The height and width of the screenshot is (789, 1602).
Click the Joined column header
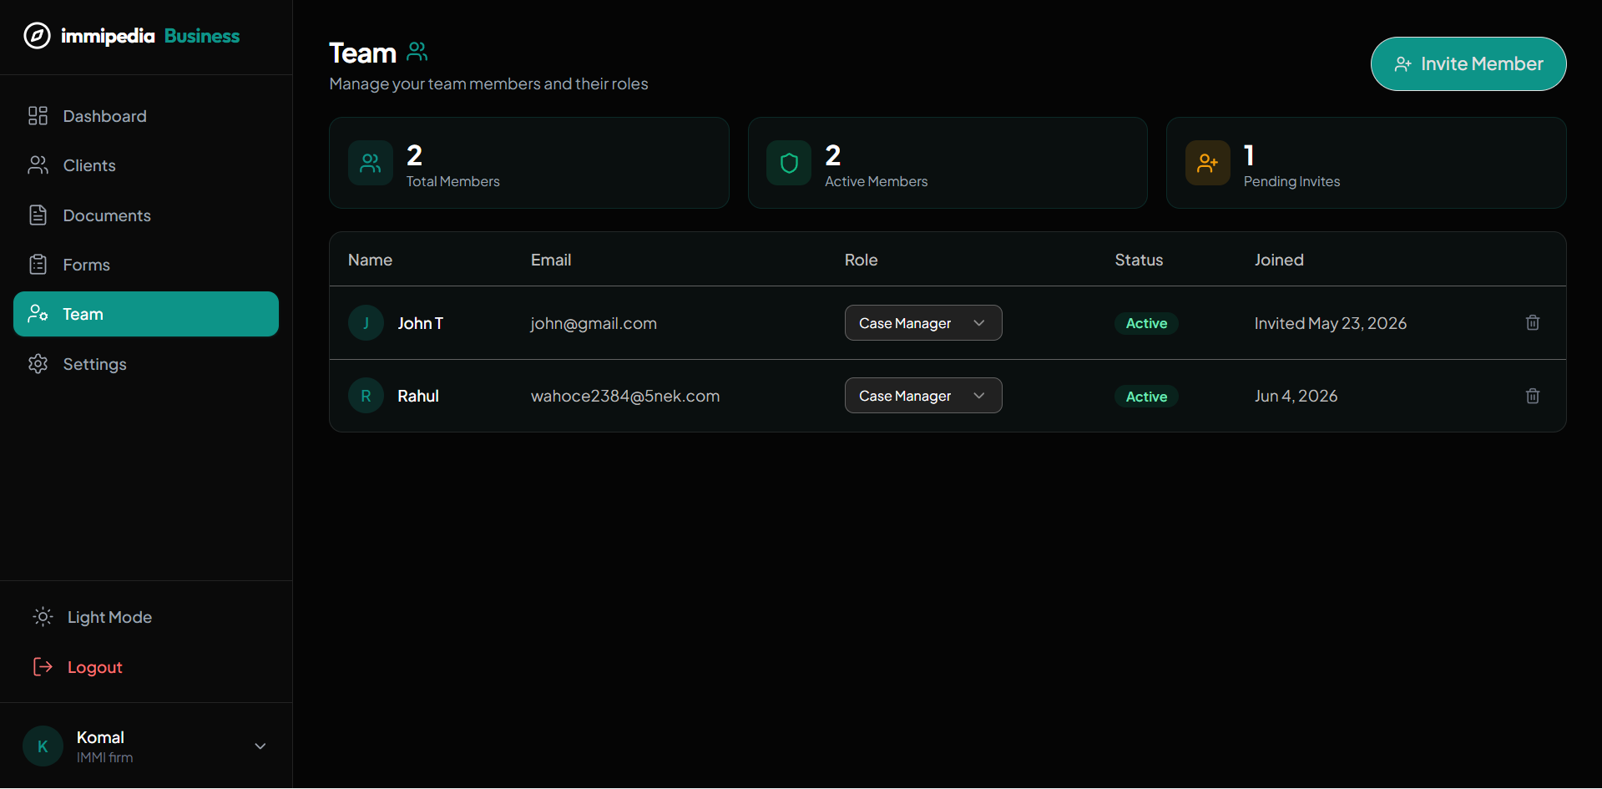[x=1279, y=260]
